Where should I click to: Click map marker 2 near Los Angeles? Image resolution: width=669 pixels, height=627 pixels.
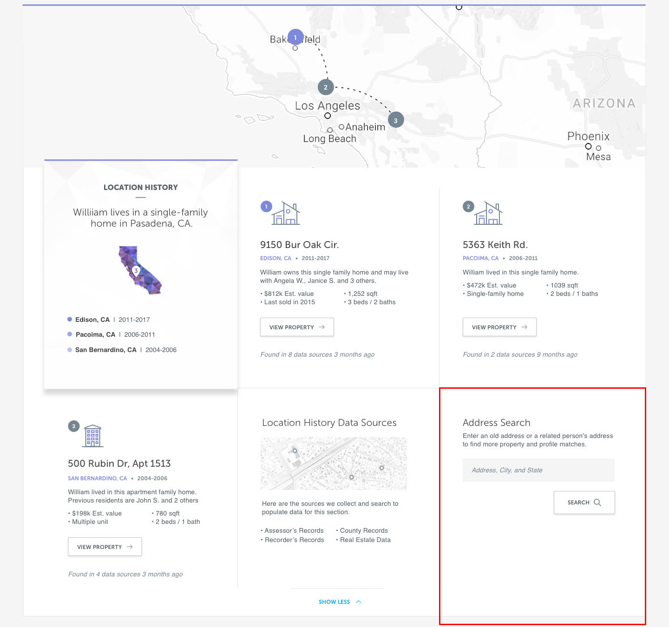point(325,87)
